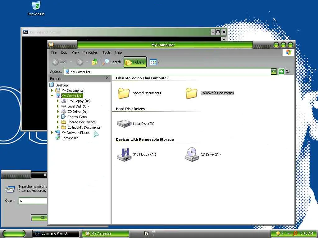The height and width of the screenshot is (238, 318).
Task: Click the Up folder toolbar icon
Action: pyautogui.click(x=95, y=62)
